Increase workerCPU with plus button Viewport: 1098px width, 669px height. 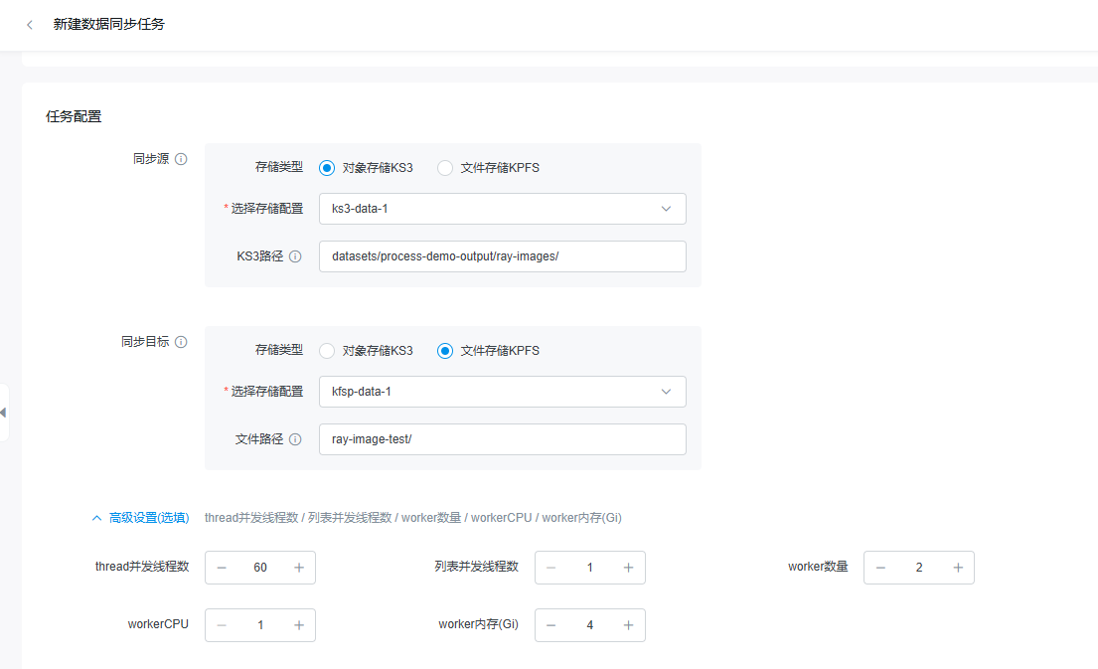point(299,625)
